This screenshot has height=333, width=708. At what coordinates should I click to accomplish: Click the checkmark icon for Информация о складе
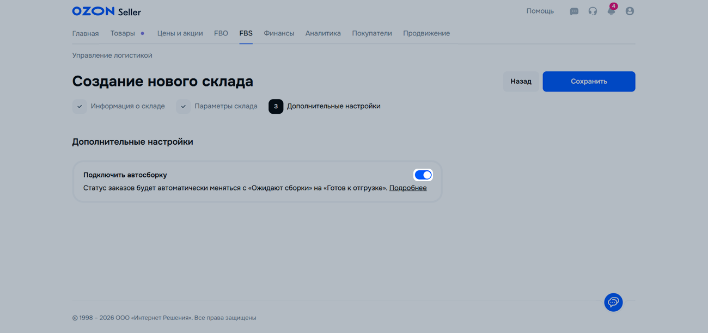pyautogui.click(x=80, y=107)
